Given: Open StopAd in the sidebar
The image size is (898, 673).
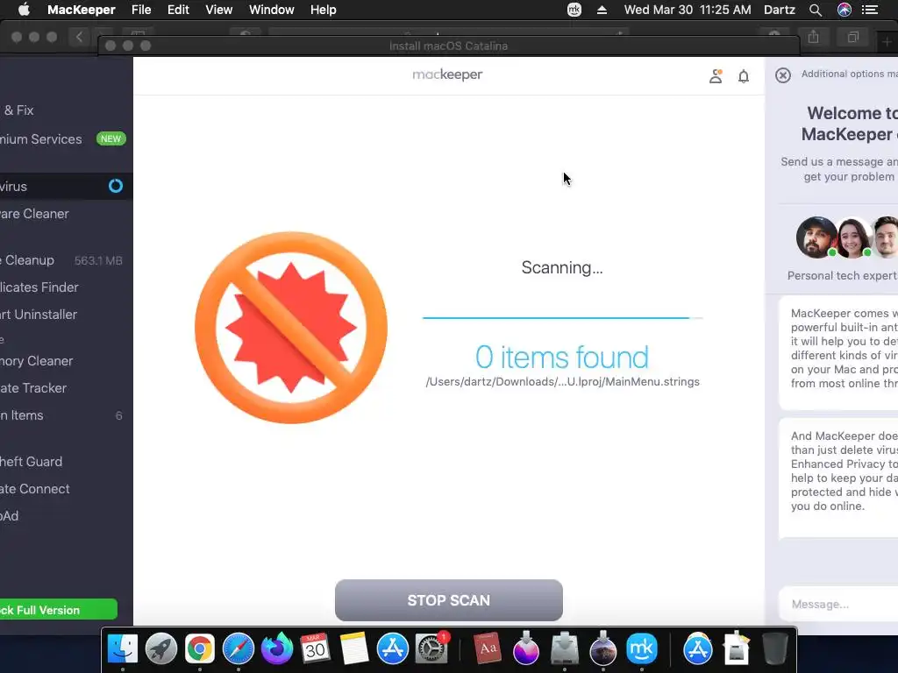Looking at the screenshot, I should 67,515.
